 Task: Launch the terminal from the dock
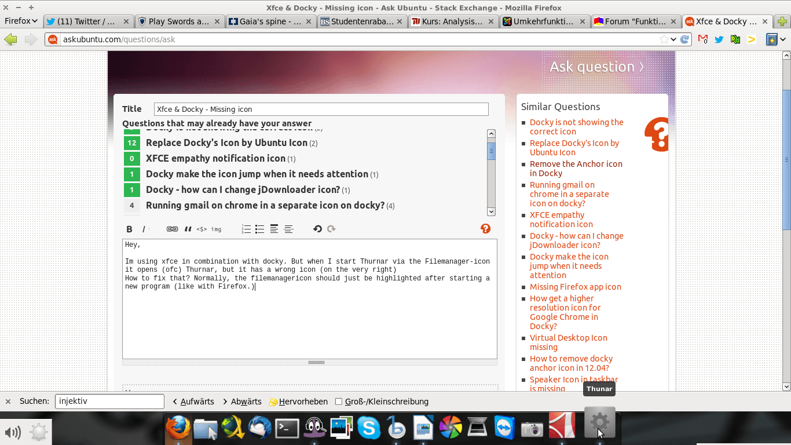pos(287,428)
